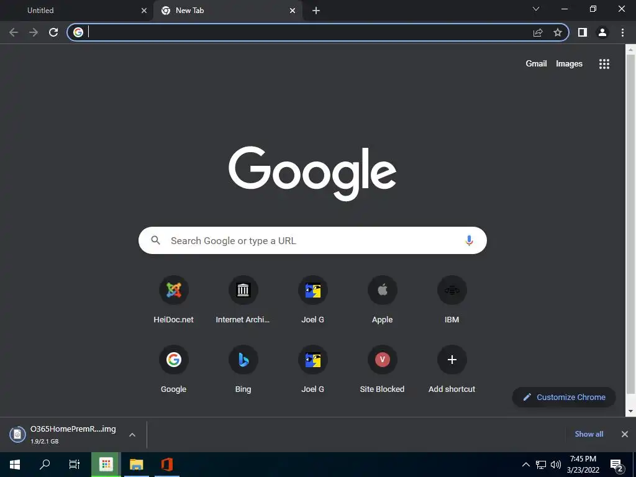Open the Joel G shortcut beside Bing

click(x=313, y=369)
